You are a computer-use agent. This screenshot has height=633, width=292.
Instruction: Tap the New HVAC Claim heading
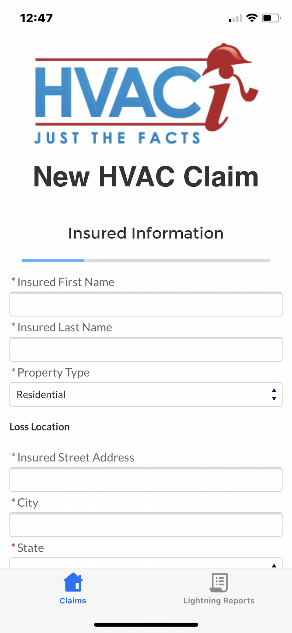tap(146, 177)
